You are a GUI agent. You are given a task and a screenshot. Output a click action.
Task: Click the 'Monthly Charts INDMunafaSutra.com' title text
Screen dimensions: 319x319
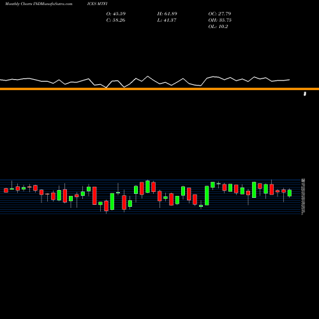click(38, 4)
